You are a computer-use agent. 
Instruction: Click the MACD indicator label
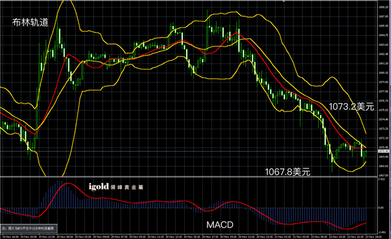[x=220, y=225]
